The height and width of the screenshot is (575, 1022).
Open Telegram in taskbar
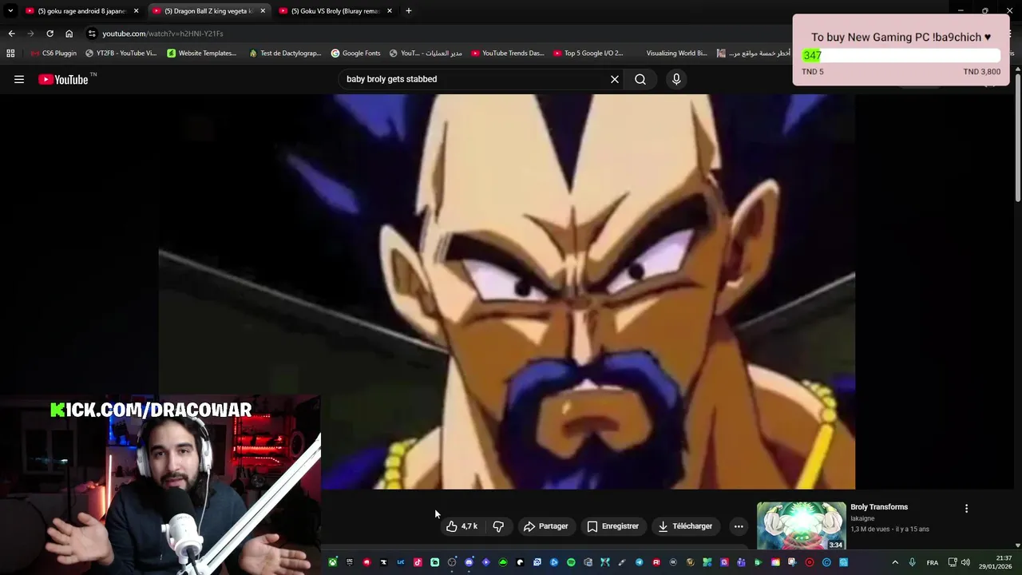(640, 562)
